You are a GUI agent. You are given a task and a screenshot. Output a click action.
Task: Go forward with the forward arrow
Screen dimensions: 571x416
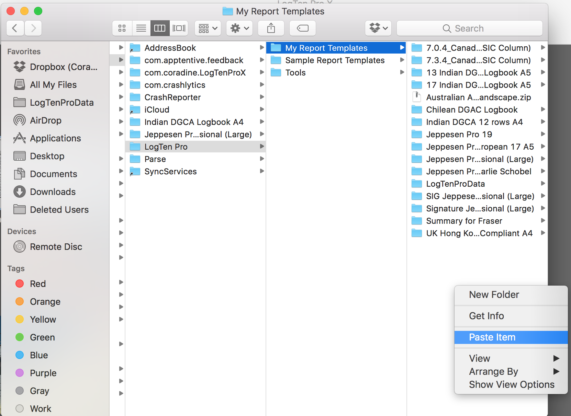coord(33,28)
